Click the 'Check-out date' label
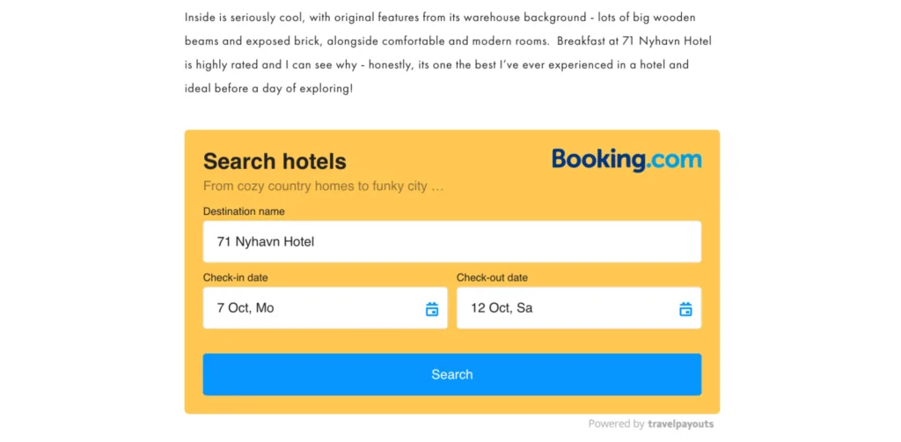The height and width of the screenshot is (442, 901). (x=492, y=278)
